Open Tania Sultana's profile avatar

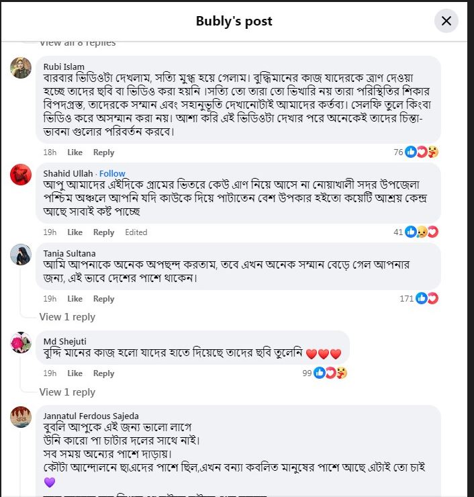point(21,255)
